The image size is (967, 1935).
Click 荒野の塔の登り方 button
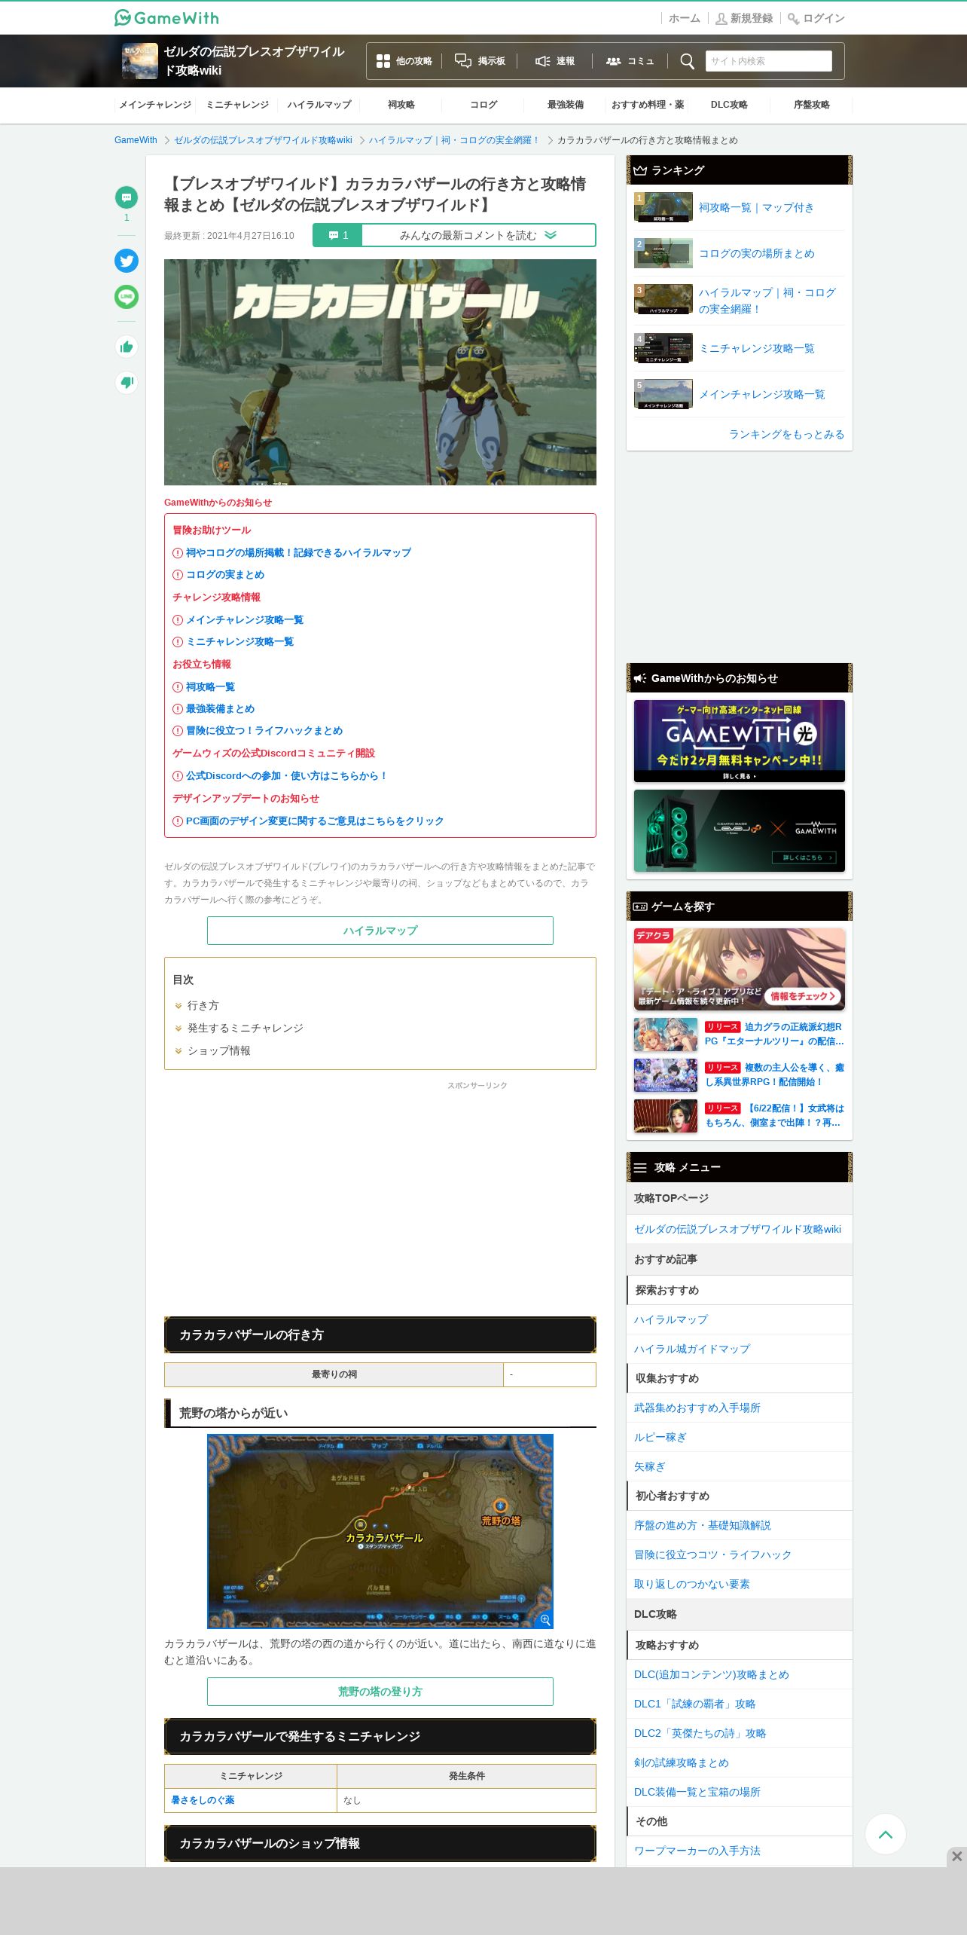[x=380, y=1692]
